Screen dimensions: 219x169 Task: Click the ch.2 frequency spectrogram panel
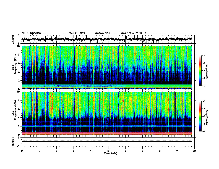point(106,113)
